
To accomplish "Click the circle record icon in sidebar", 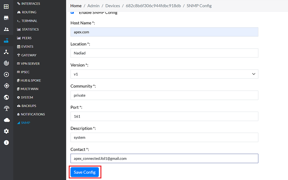I will (6, 74).
